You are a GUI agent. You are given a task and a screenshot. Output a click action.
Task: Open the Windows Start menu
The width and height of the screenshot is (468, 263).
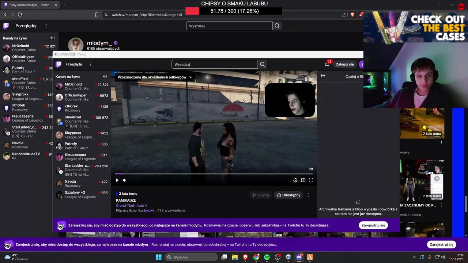[x=158, y=257]
